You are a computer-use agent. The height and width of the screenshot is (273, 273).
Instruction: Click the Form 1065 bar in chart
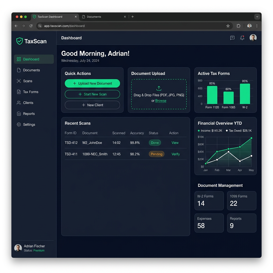point(228,98)
